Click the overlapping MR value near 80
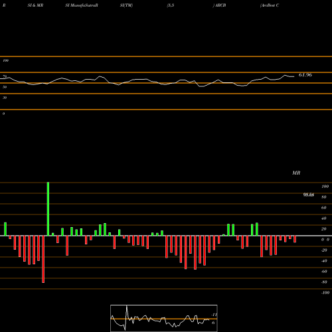The height and width of the screenshot is (332, 332). coord(309,195)
